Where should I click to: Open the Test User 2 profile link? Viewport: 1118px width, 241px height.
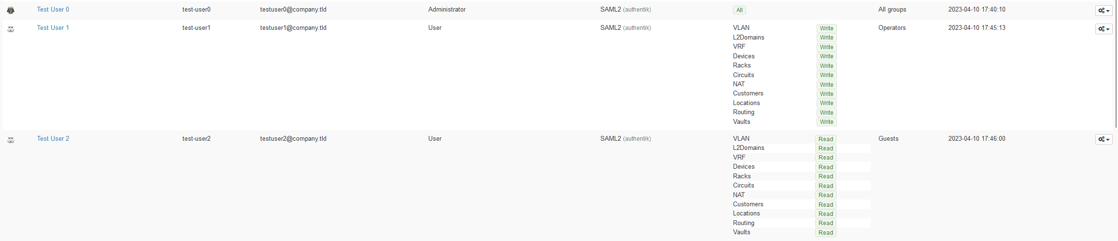click(53, 139)
